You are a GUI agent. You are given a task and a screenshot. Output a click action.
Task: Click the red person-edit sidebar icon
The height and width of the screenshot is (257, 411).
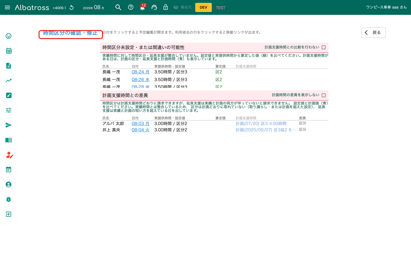coord(9,155)
